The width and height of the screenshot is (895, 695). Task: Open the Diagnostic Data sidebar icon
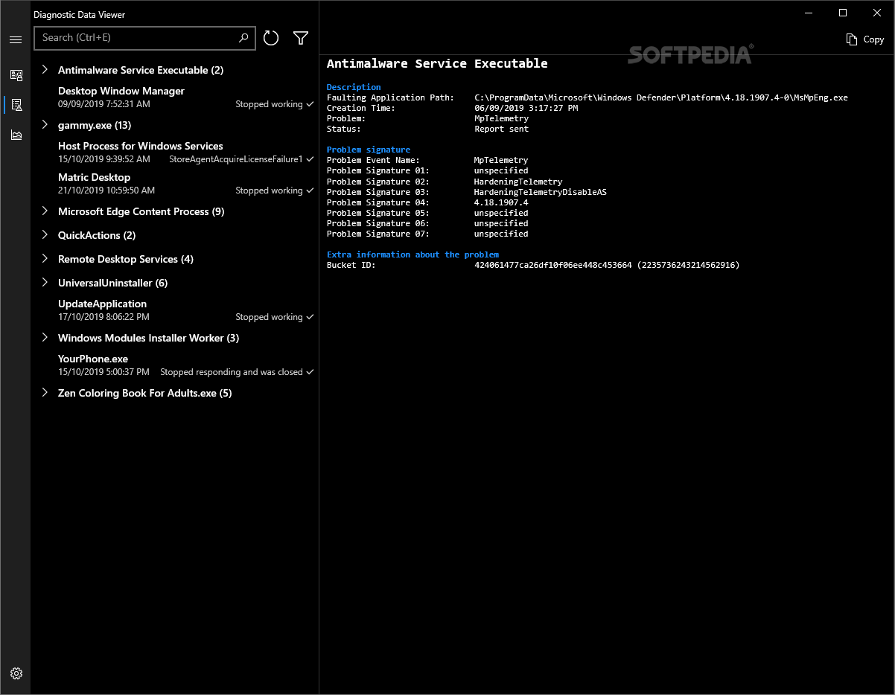16,74
